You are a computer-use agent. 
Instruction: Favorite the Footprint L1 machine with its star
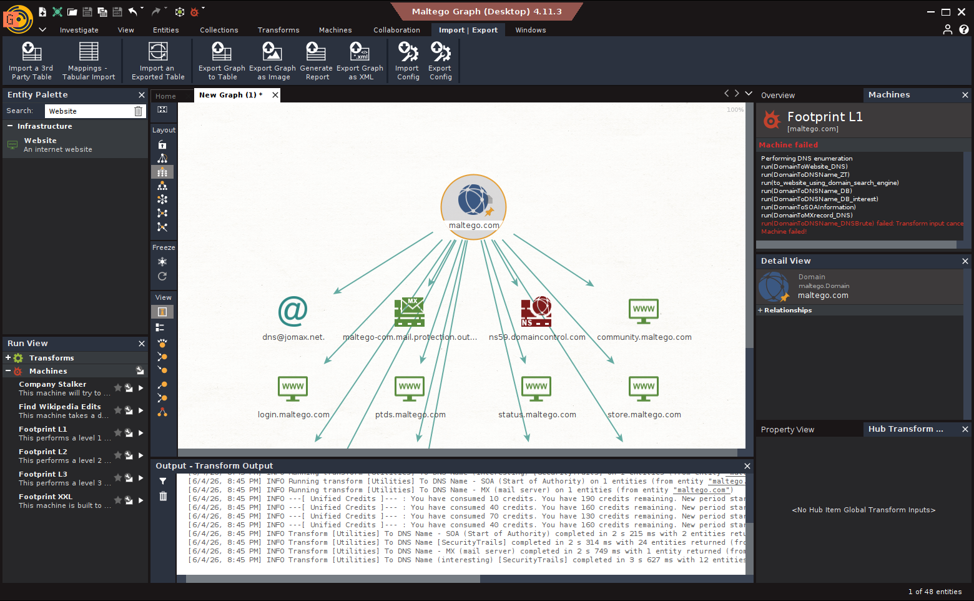pyautogui.click(x=117, y=432)
